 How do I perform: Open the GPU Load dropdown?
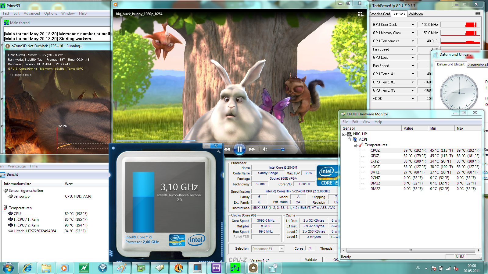pyautogui.click(x=413, y=58)
